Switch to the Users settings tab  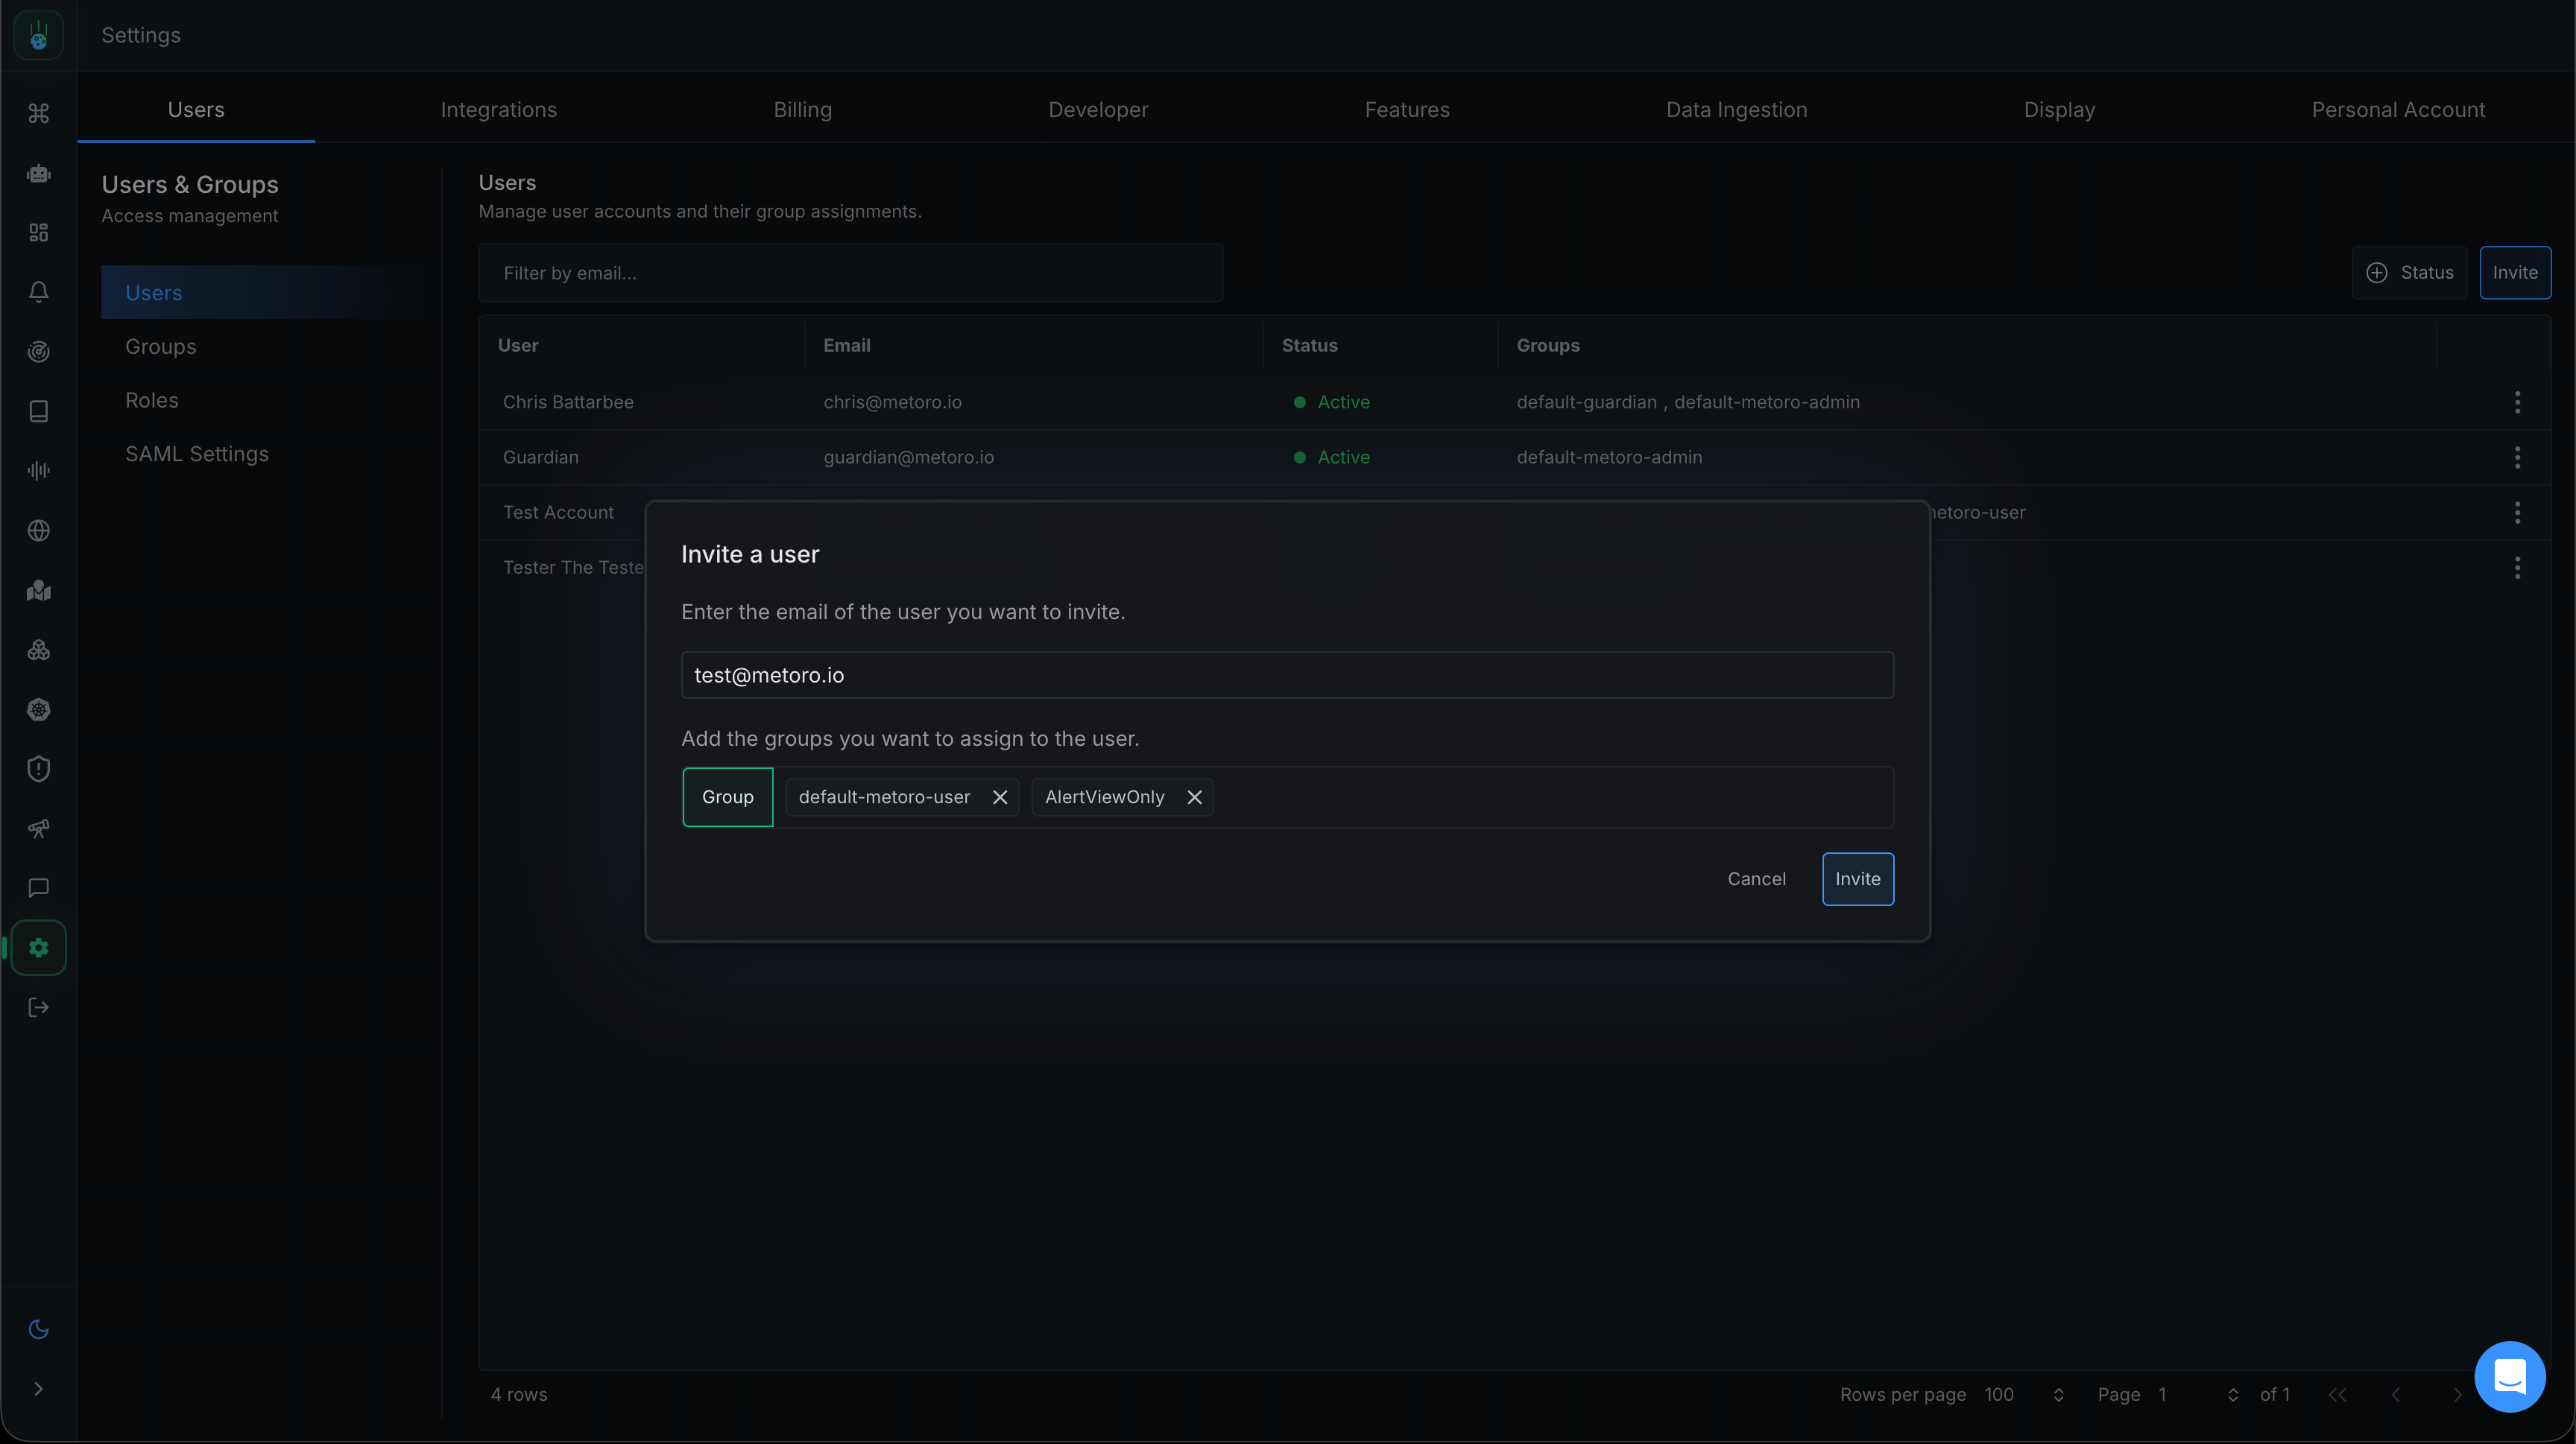pos(196,110)
